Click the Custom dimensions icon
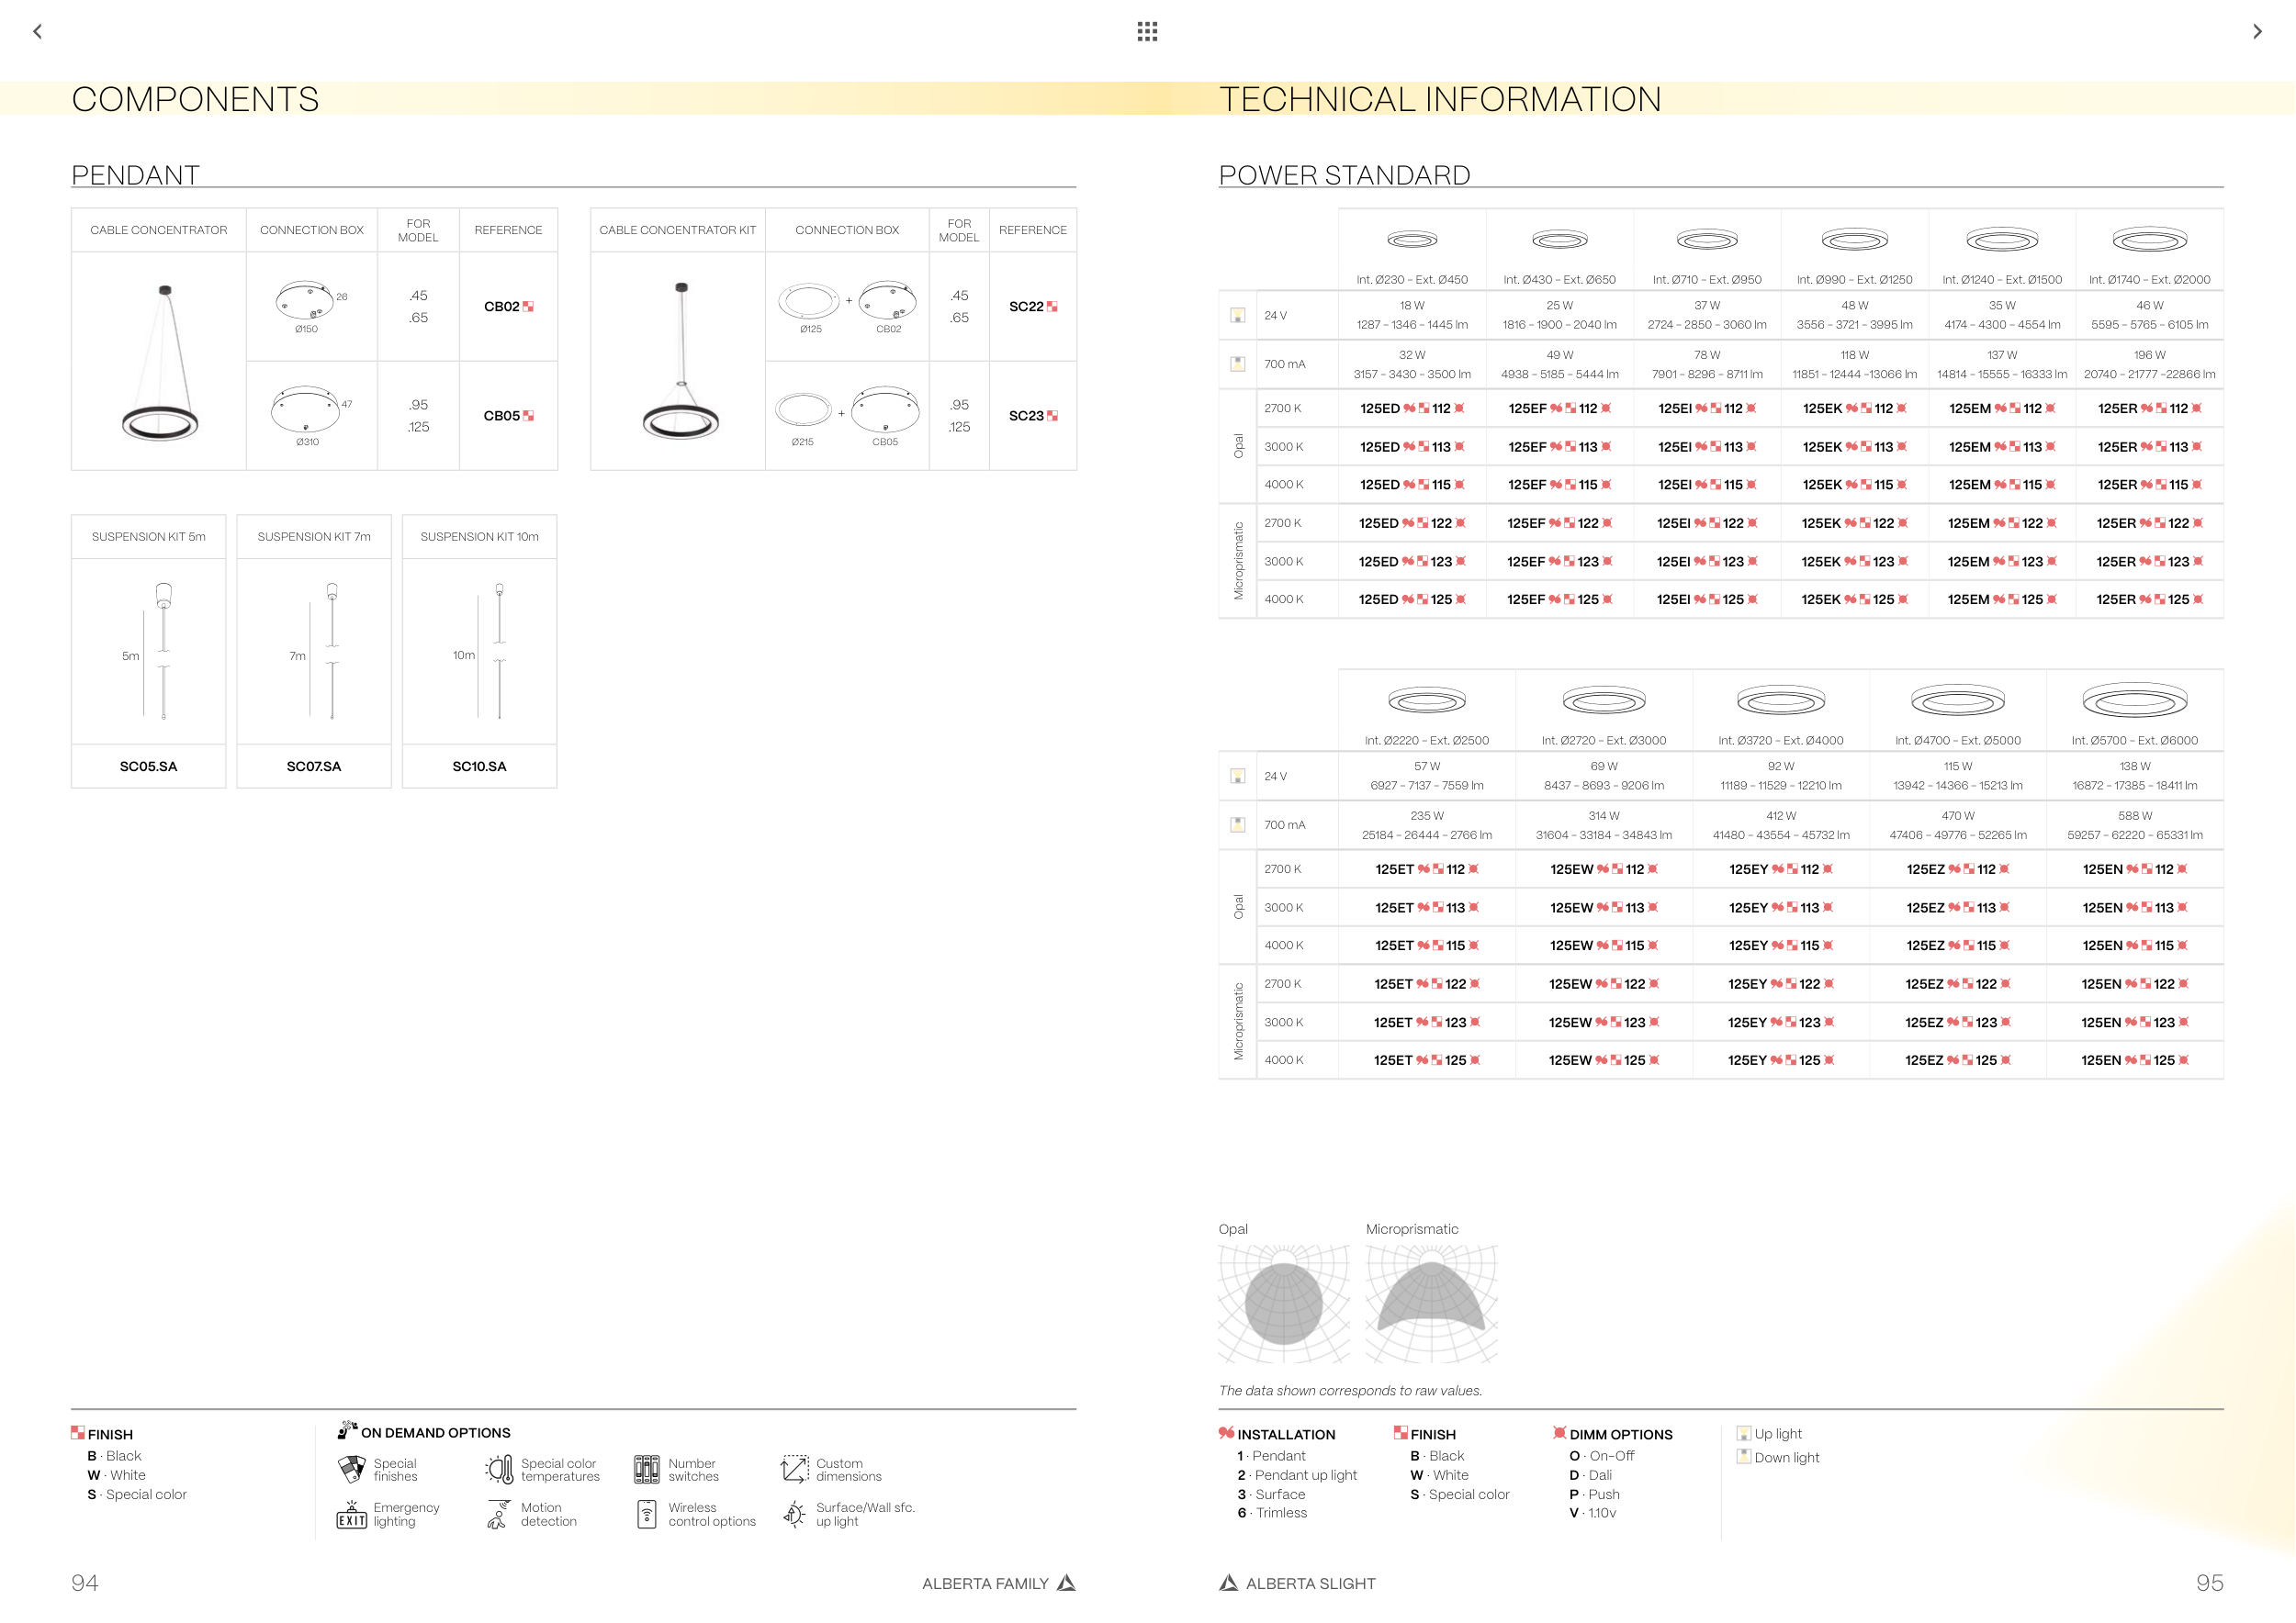This screenshot has width=2296, height=1623. (x=794, y=1469)
